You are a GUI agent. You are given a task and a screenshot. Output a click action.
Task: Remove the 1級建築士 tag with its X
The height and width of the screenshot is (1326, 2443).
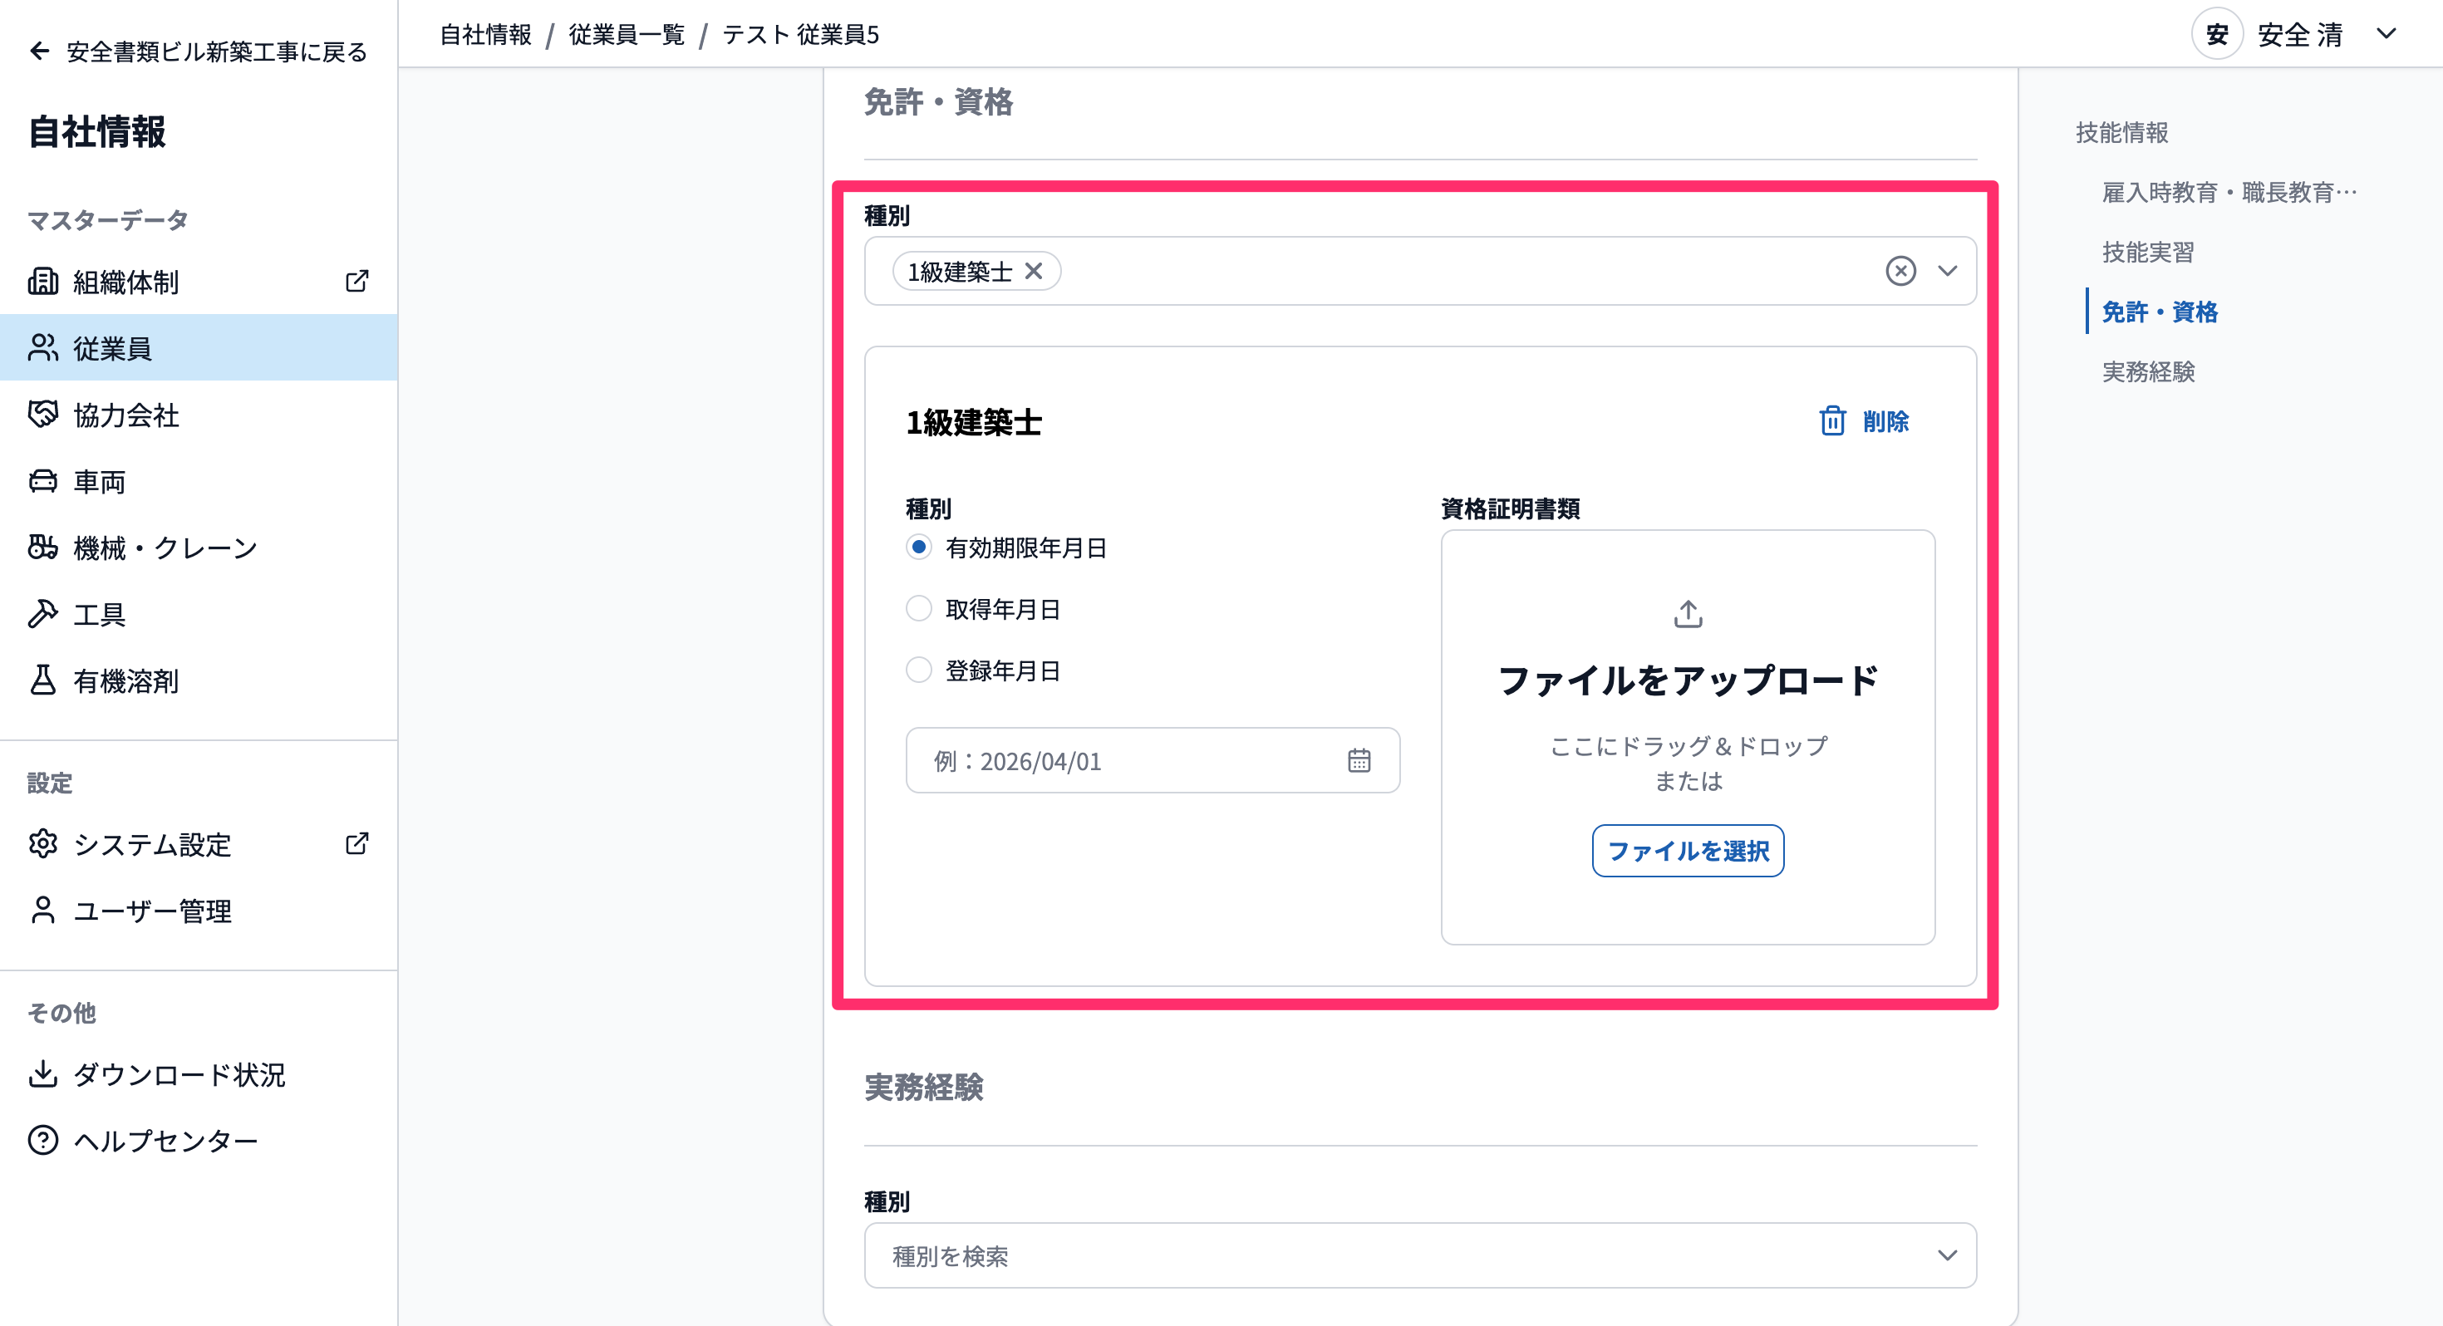1034,272
